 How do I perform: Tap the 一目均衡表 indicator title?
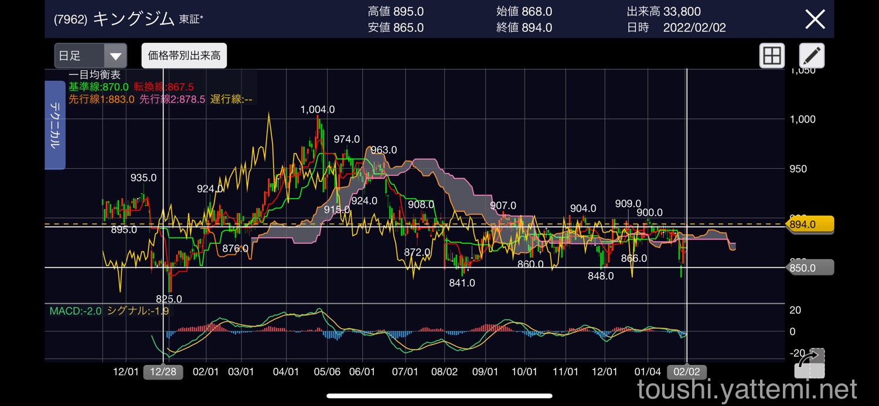click(x=94, y=75)
